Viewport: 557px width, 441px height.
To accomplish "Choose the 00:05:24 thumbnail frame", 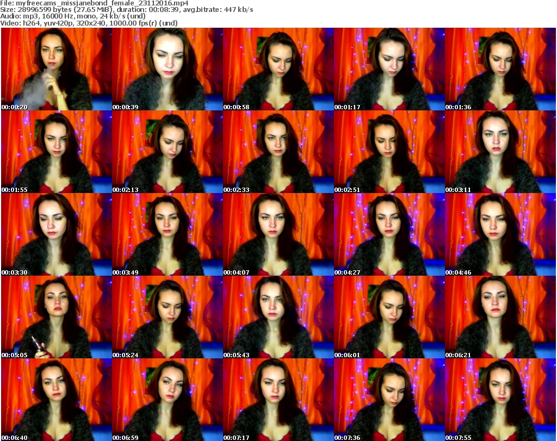I will pyautogui.click(x=168, y=317).
